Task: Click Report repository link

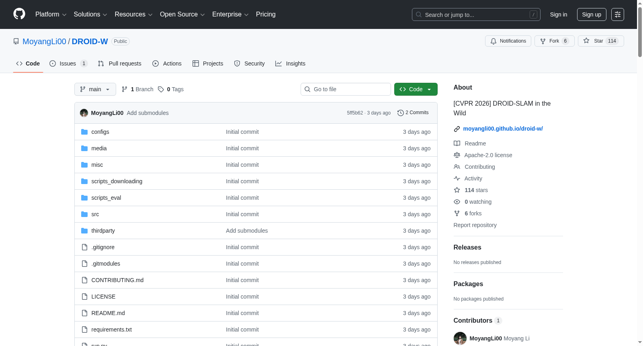Action: [x=475, y=225]
